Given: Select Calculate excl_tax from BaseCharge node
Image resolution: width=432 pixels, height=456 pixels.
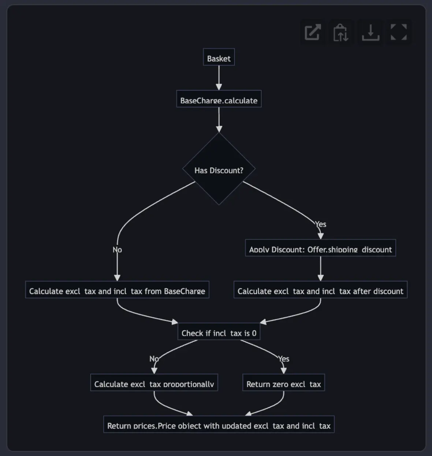Looking at the screenshot, I should coord(117,290).
